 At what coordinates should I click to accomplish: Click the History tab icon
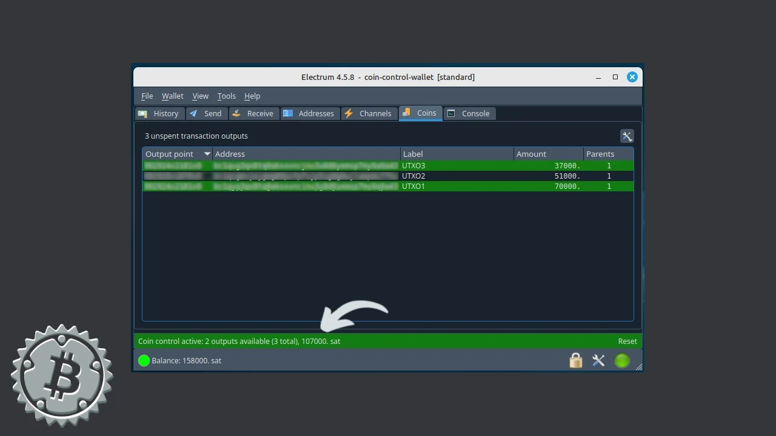coord(143,113)
